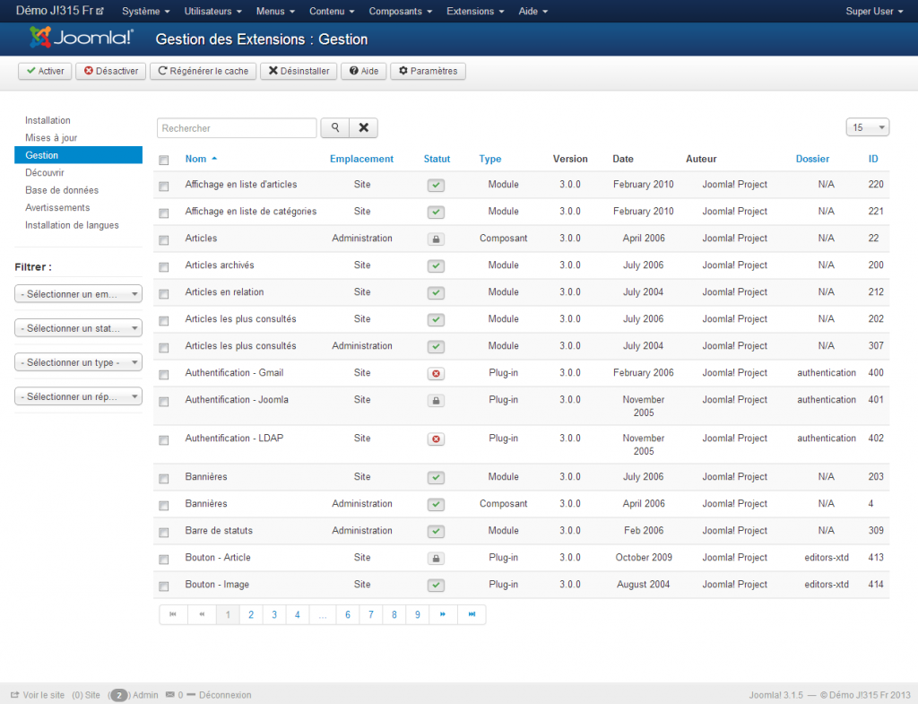Screen dimensions: 918x704
Task: Click inside the Rechercher search field
Action: [x=237, y=128]
